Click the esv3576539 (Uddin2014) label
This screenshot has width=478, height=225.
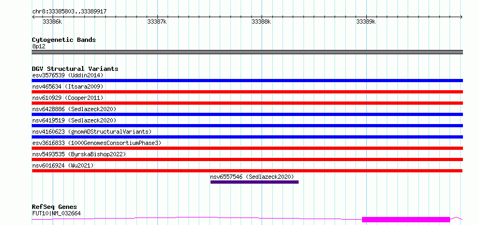pyautogui.click(x=68, y=75)
